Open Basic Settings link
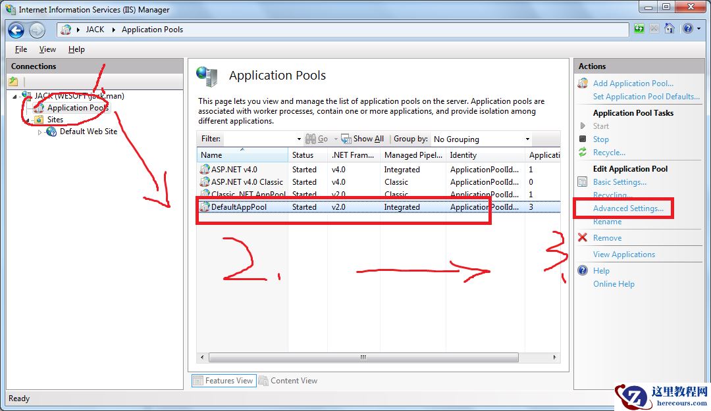 619,181
